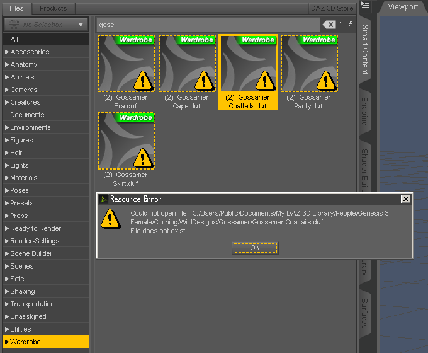Viewport: 428px width, 353px height.
Task: Select the Utilities category
Action: (46, 329)
